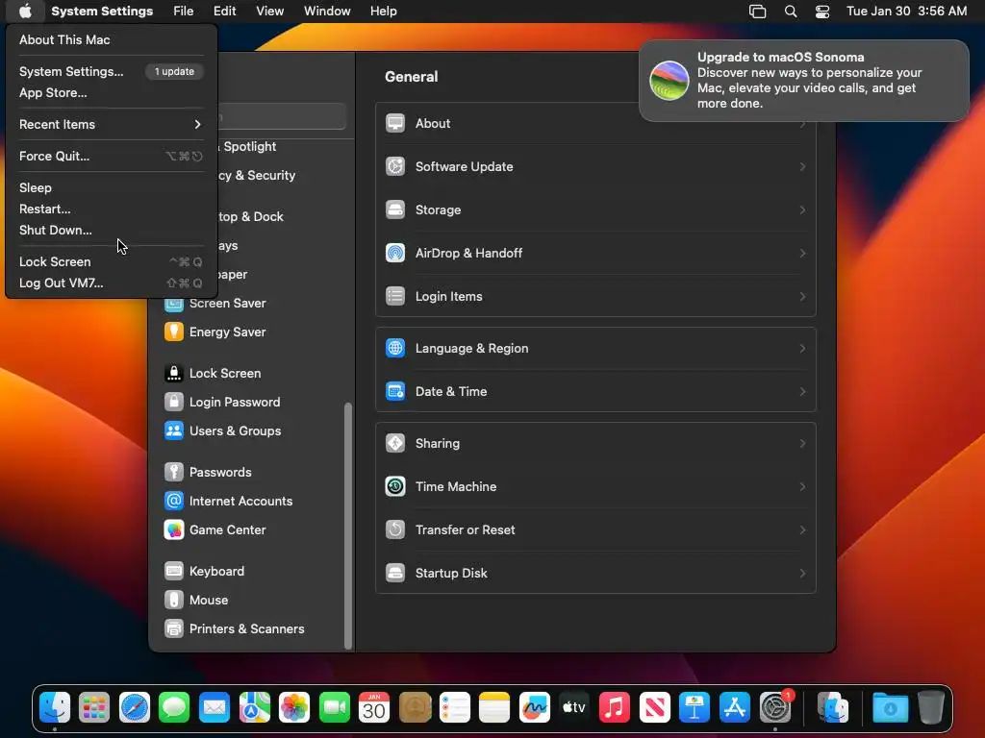Click the chevron on the Language & Region row
The image size is (985, 738).
[802, 348]
